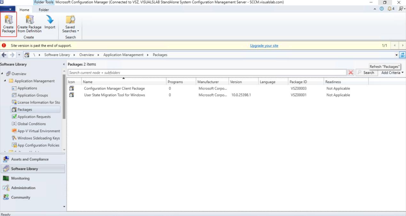
Task: Open the Add Criteria dropdown
Action: point(392,73)
